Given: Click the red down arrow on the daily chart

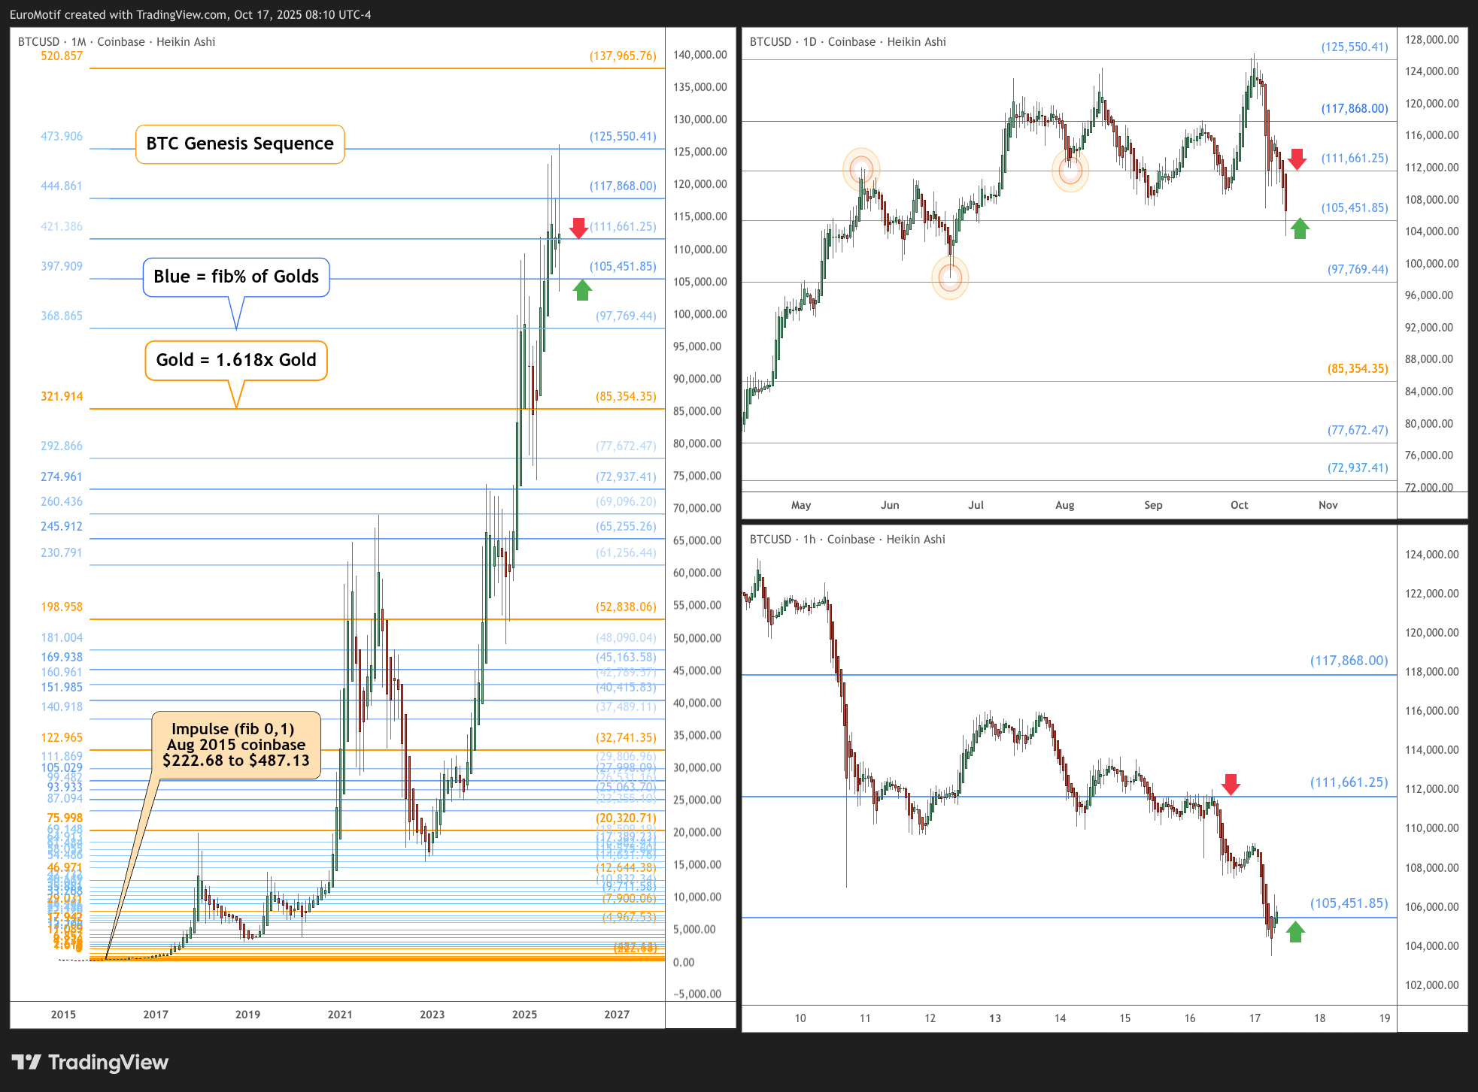Looking at the screenshot, I should pos(1297,159).
